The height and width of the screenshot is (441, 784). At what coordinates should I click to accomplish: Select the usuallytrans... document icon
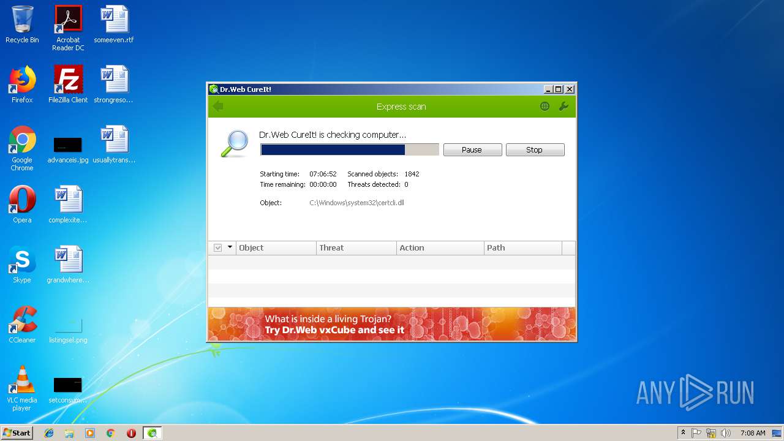point(114,145)
